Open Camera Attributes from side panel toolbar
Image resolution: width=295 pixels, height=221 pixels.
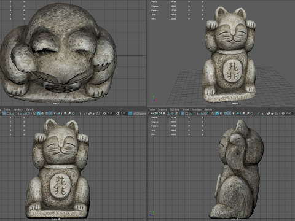160,113
